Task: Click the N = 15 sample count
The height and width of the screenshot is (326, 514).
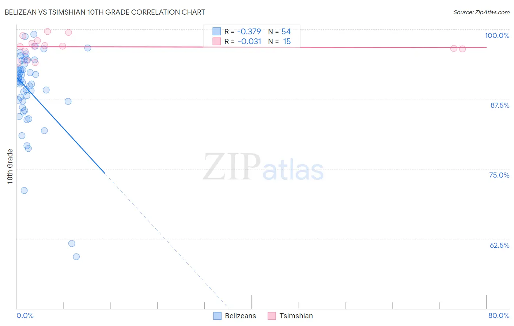Action: click(279, 41)
